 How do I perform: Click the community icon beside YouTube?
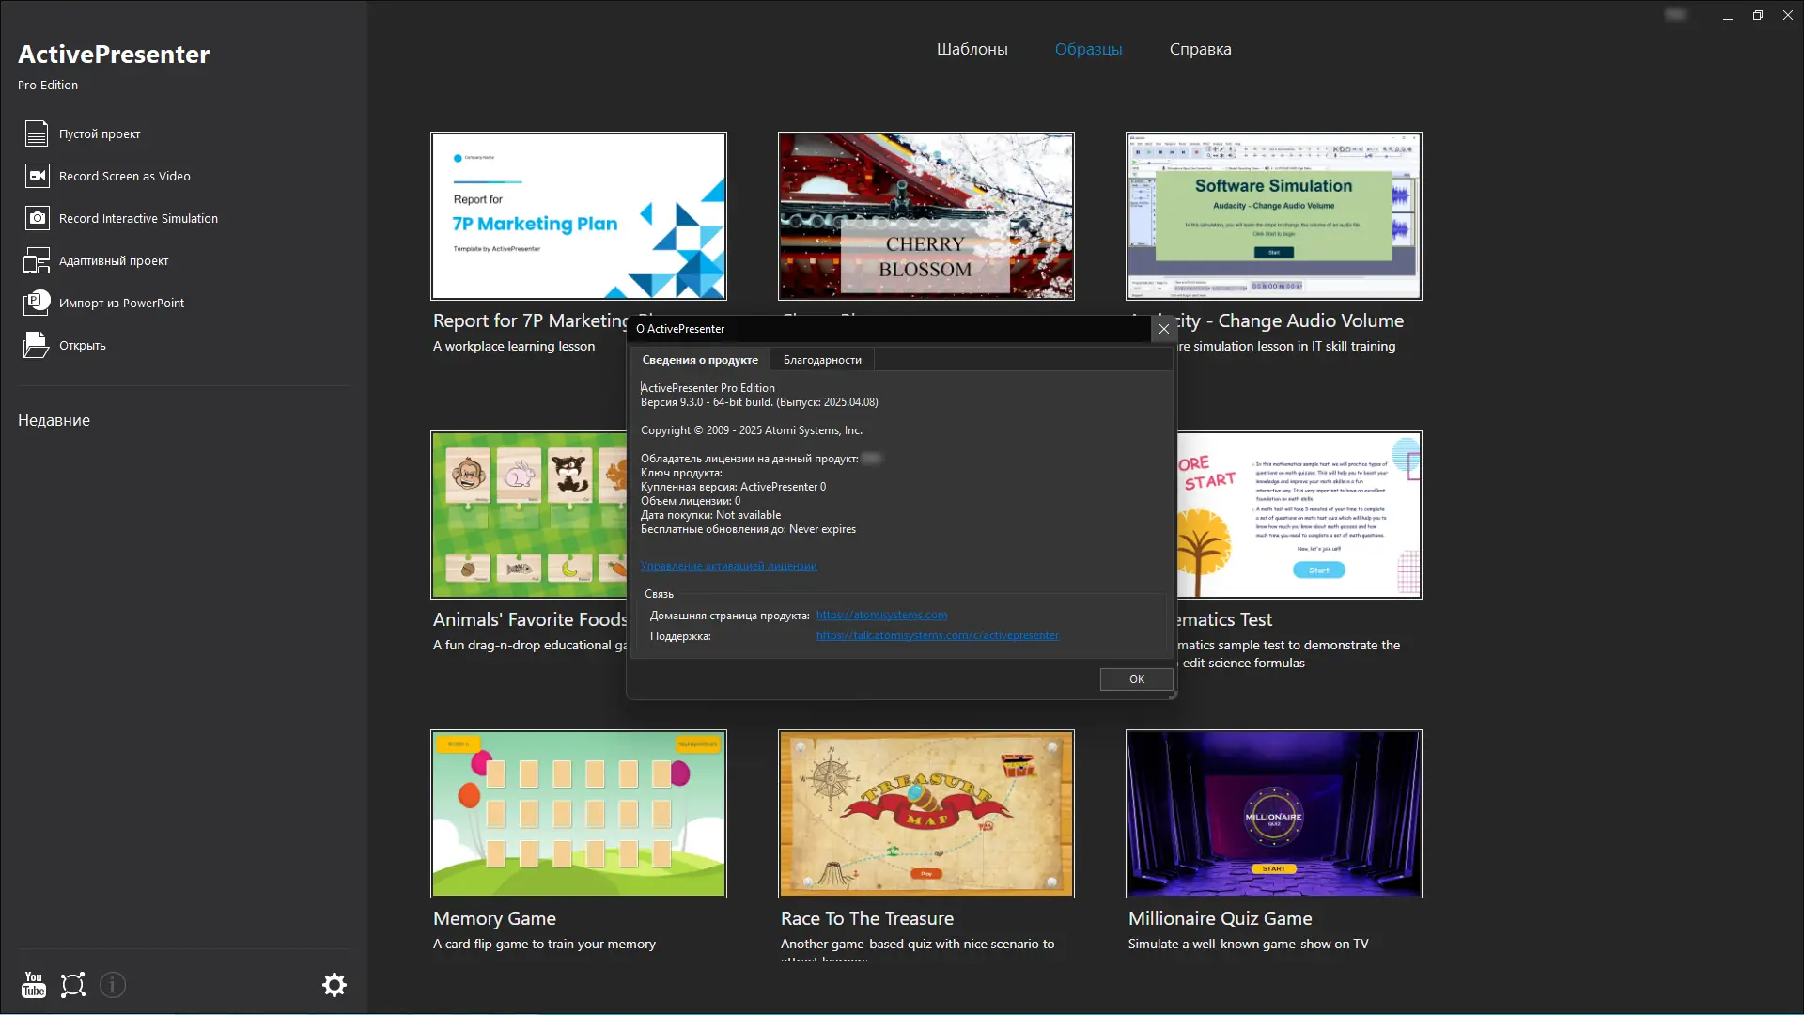[73, 985]
